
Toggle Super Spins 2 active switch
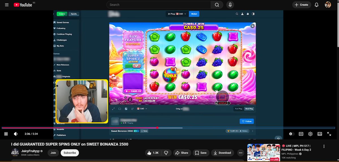(133, 65)
